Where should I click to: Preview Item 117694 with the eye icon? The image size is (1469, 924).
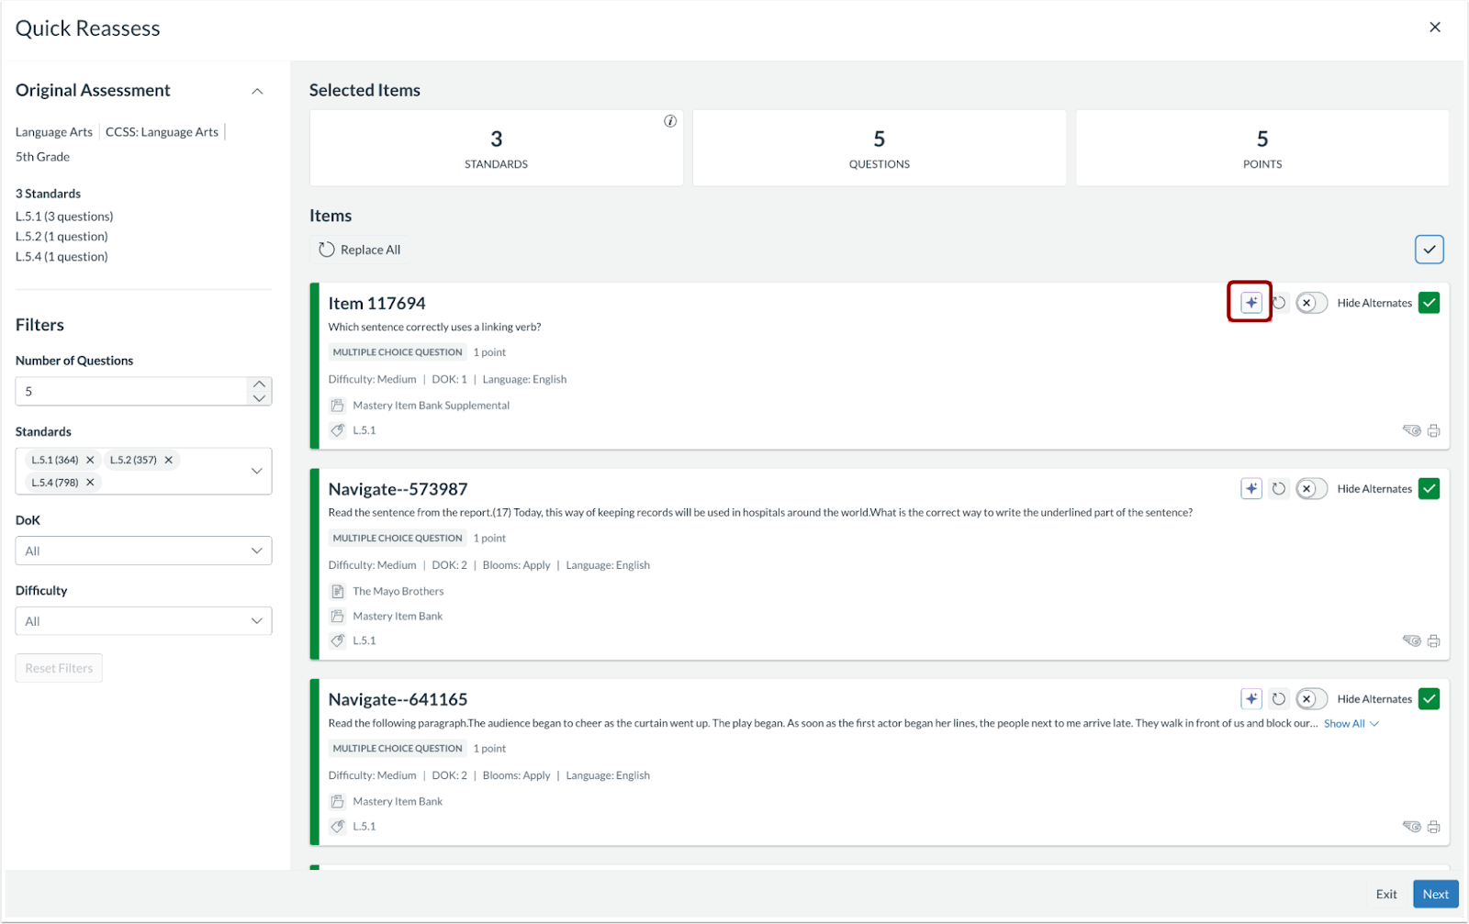(1411, 430)
